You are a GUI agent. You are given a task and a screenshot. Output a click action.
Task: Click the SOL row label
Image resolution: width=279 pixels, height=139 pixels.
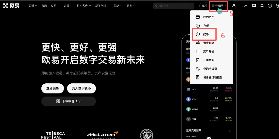[194, 89]
